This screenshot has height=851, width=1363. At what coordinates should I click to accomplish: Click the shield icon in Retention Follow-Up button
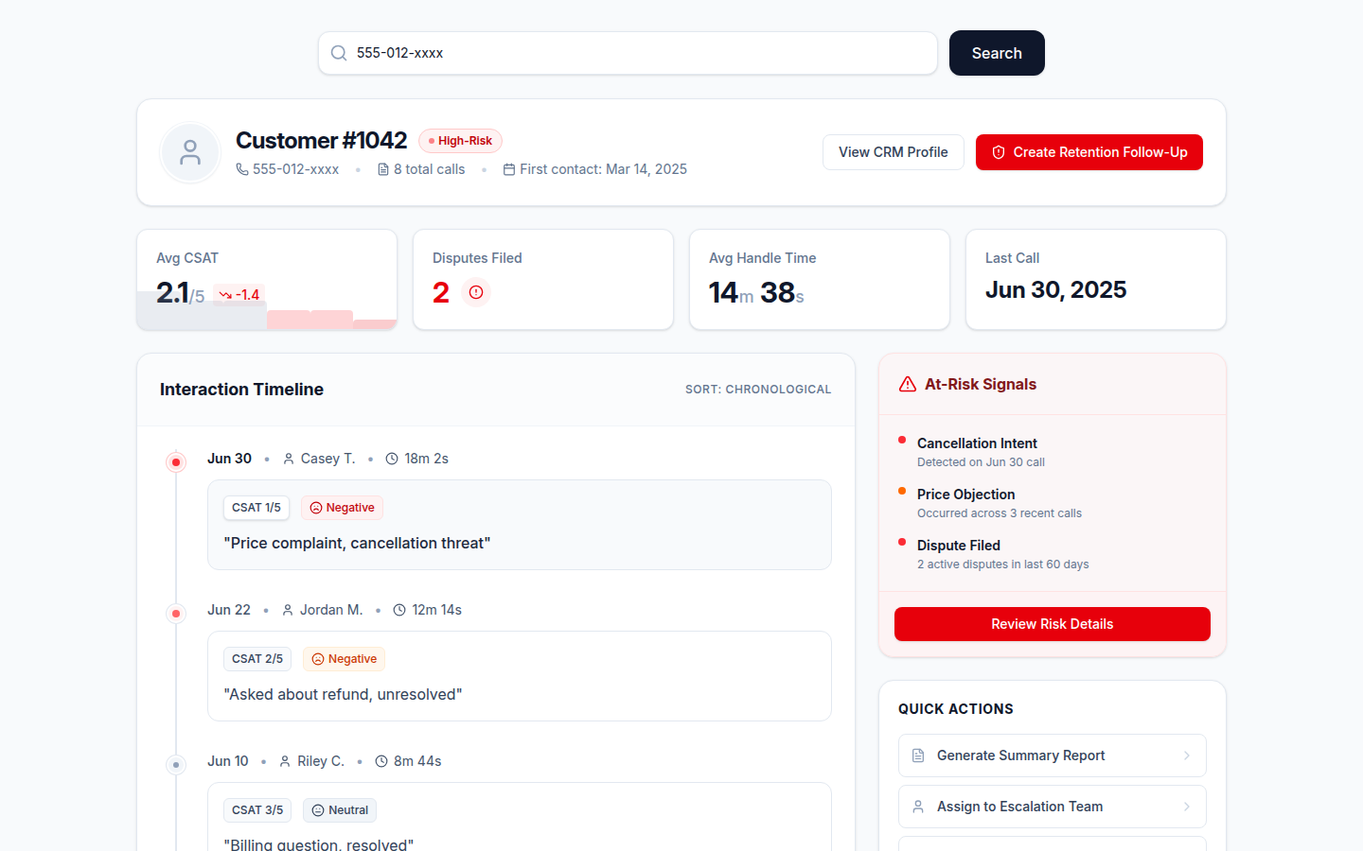click(999, 152)
